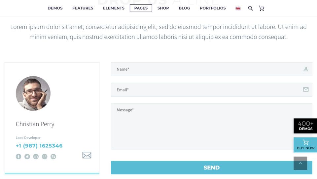The image size is (317, 179).
Task: Click the phone number +1 (987) 1625346
Action: (x=39, y=146)
